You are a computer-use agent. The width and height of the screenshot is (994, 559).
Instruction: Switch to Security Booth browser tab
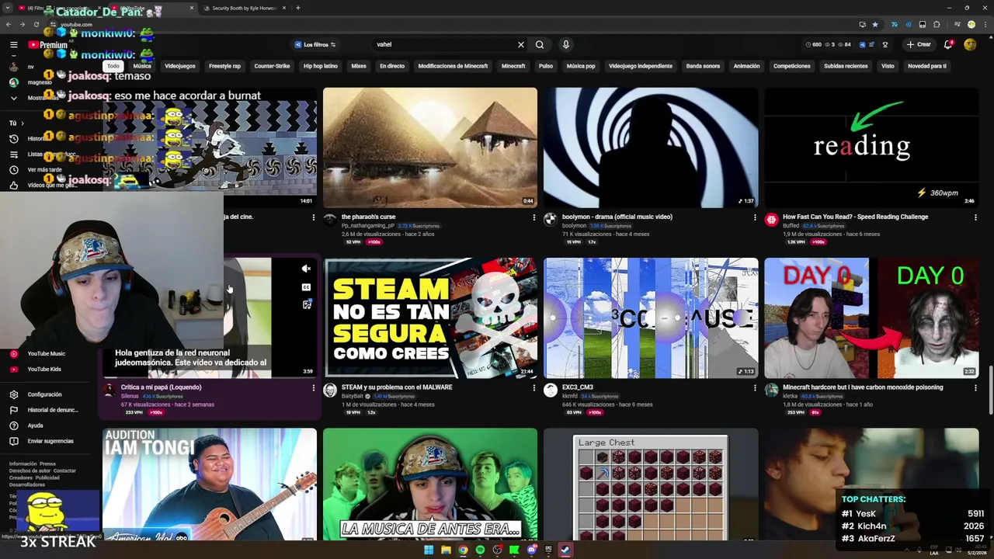[x=244, y=8]
